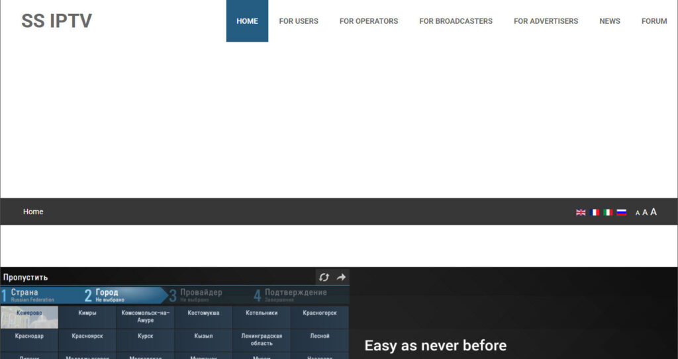This screenshot has height=359, width=678.
Task: Open the FOR OPERATORS menu item
Action: (x=369, y=20)
